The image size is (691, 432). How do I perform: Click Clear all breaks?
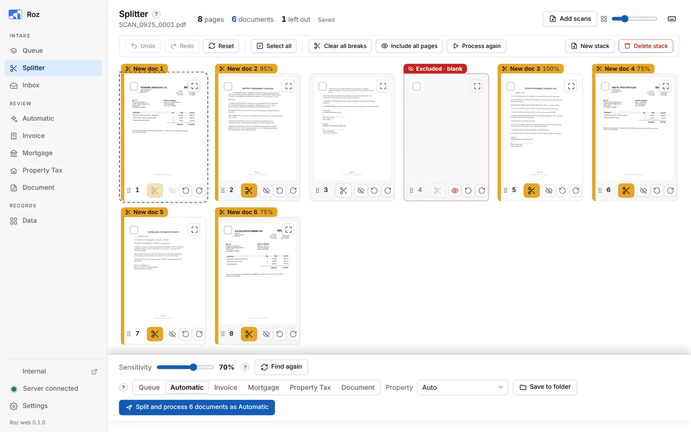340,46
